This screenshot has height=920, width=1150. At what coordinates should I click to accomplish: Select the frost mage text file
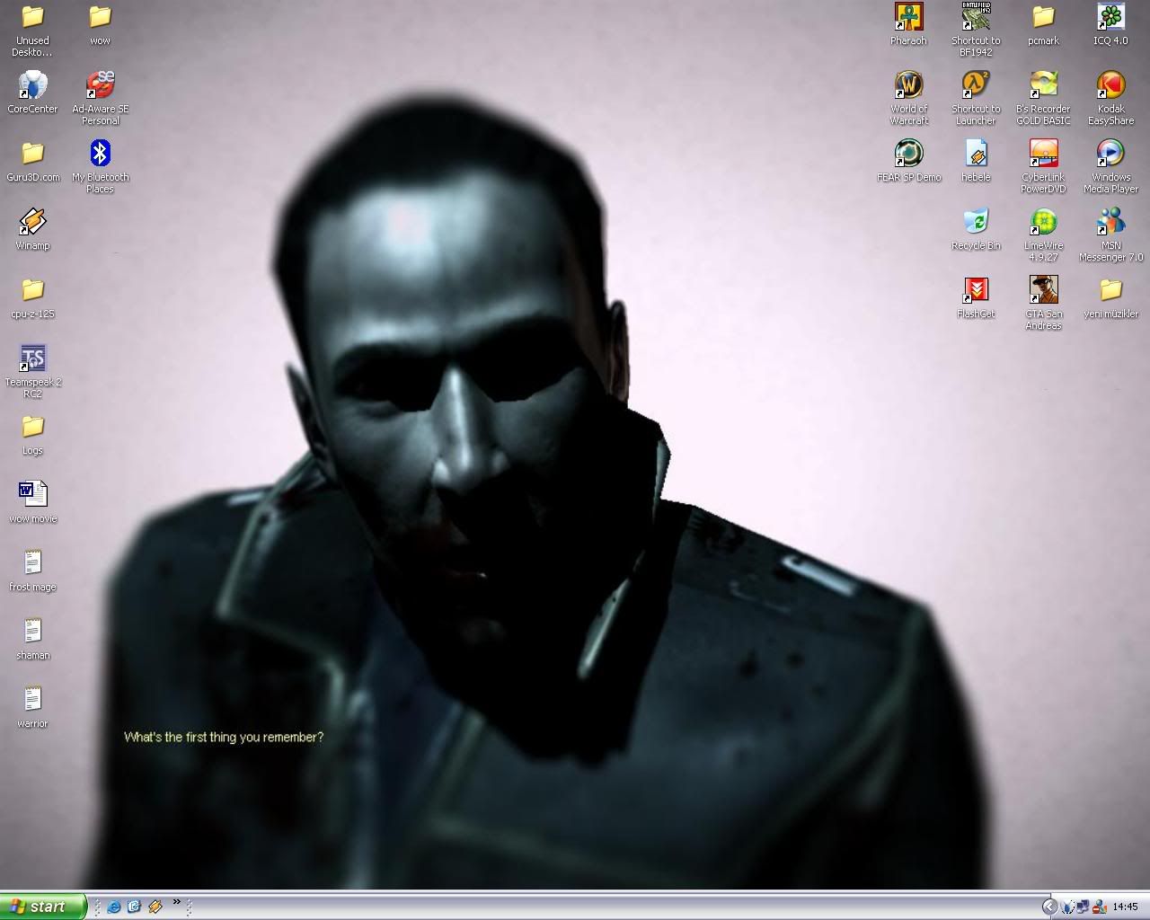click(x=32, y=563)
